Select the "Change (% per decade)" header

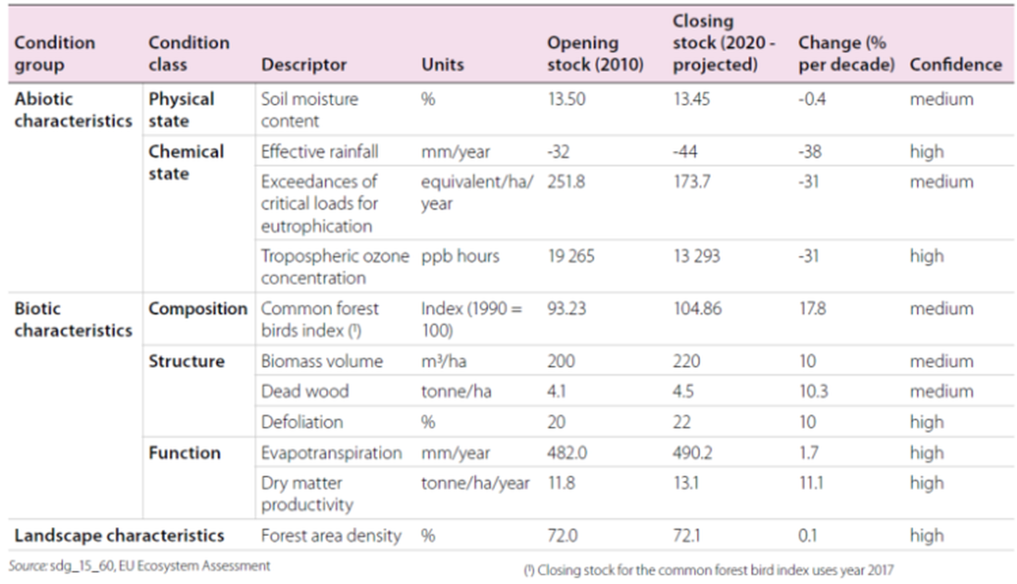(x=845, y=54)
